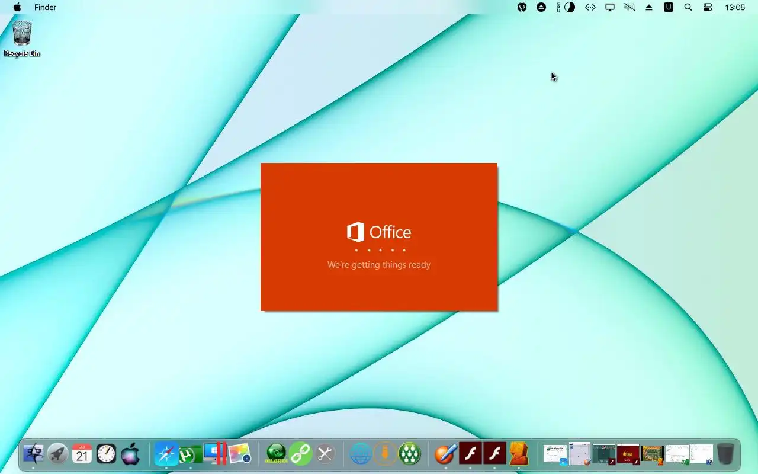Click the Office loading progress dots
This screenshot has width=758, height=474.
click(380, 251)
